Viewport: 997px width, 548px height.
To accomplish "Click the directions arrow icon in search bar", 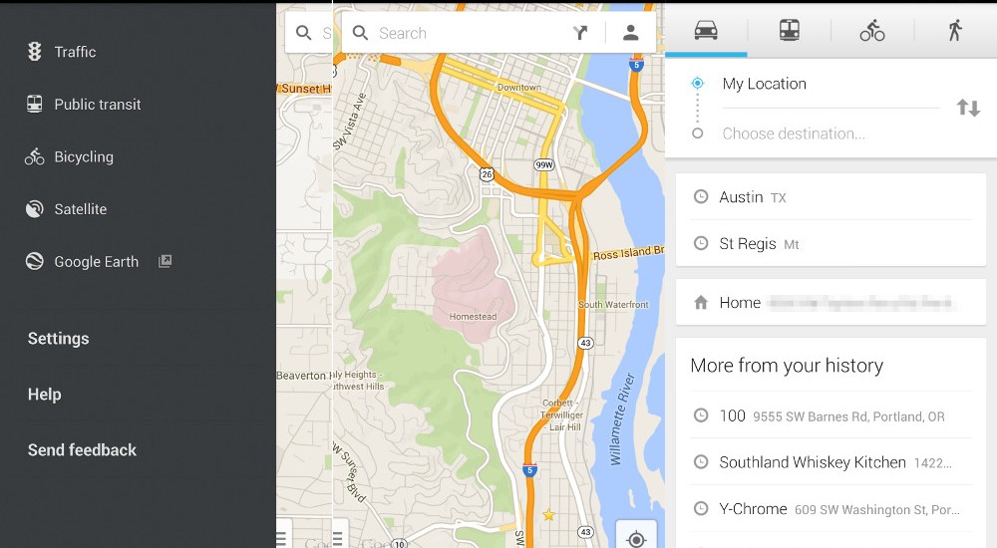I will pyautogui.click(x=580, y=33).
